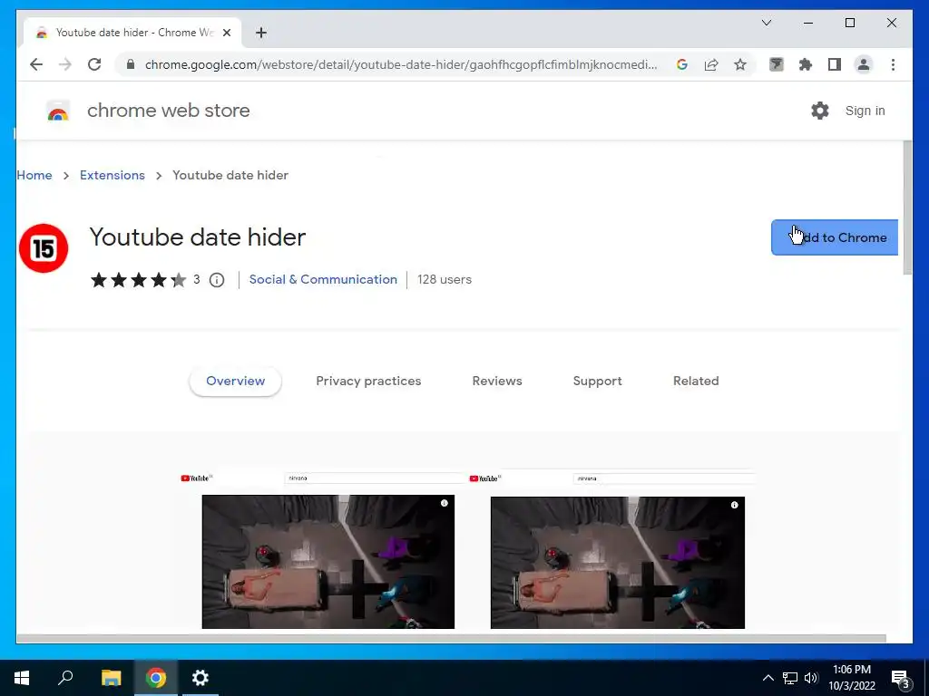Open the Support tab
This screenshot has height=696, width=929.
pos(597,382)
